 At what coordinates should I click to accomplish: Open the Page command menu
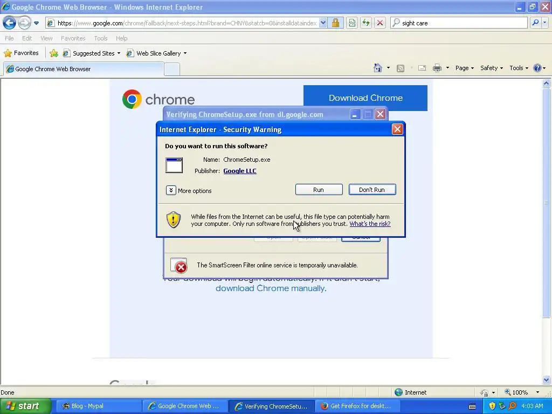[x=464, y=68]
